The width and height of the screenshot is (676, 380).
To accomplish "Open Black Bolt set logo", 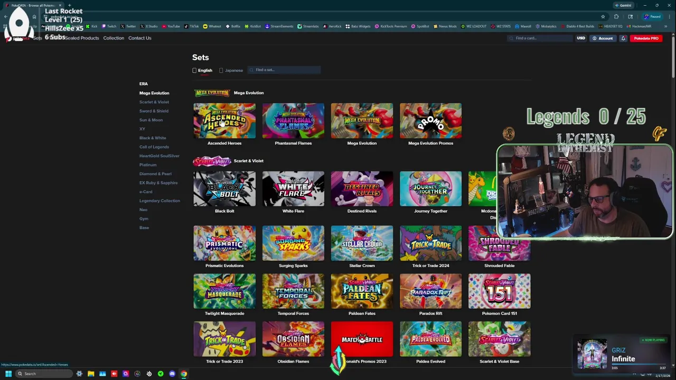I will 224,189.
